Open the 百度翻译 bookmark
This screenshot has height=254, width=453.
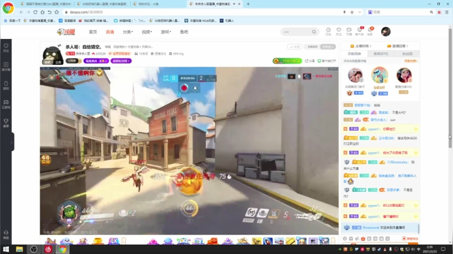pos(67,21)
